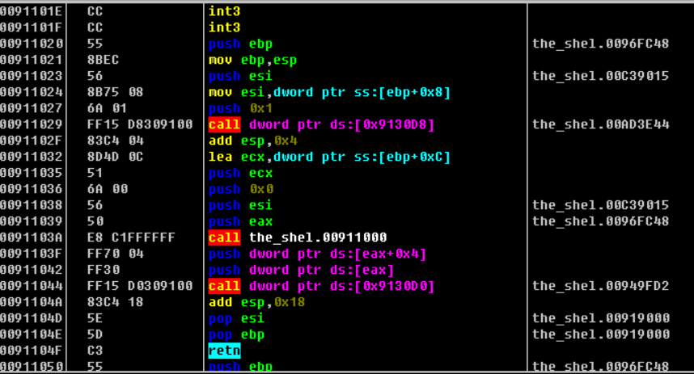Click address 0091102F

coord(32,141)
